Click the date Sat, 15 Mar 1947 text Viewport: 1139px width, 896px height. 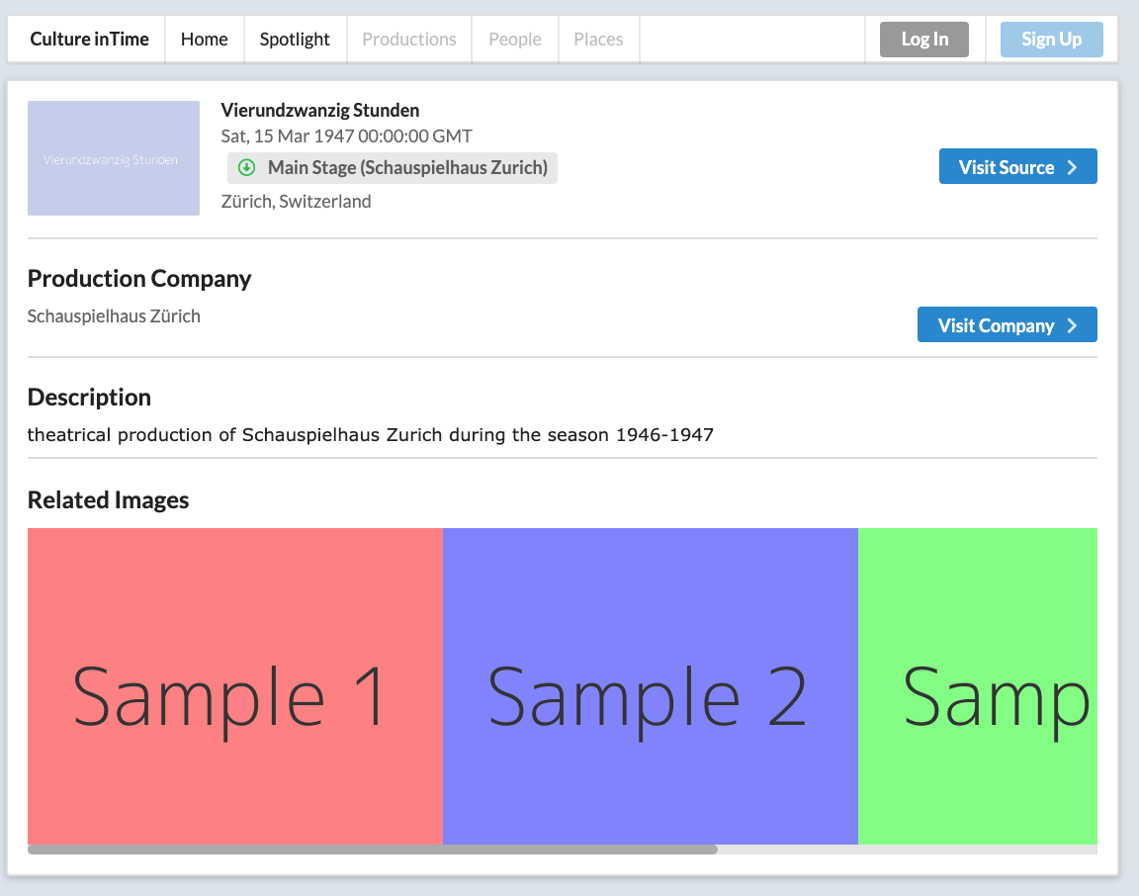point(346,135)
